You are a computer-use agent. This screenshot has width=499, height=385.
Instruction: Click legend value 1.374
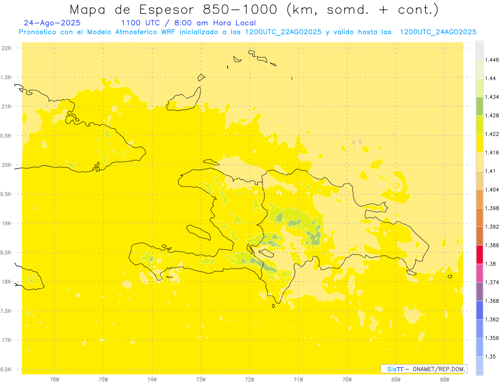(492, 282)
